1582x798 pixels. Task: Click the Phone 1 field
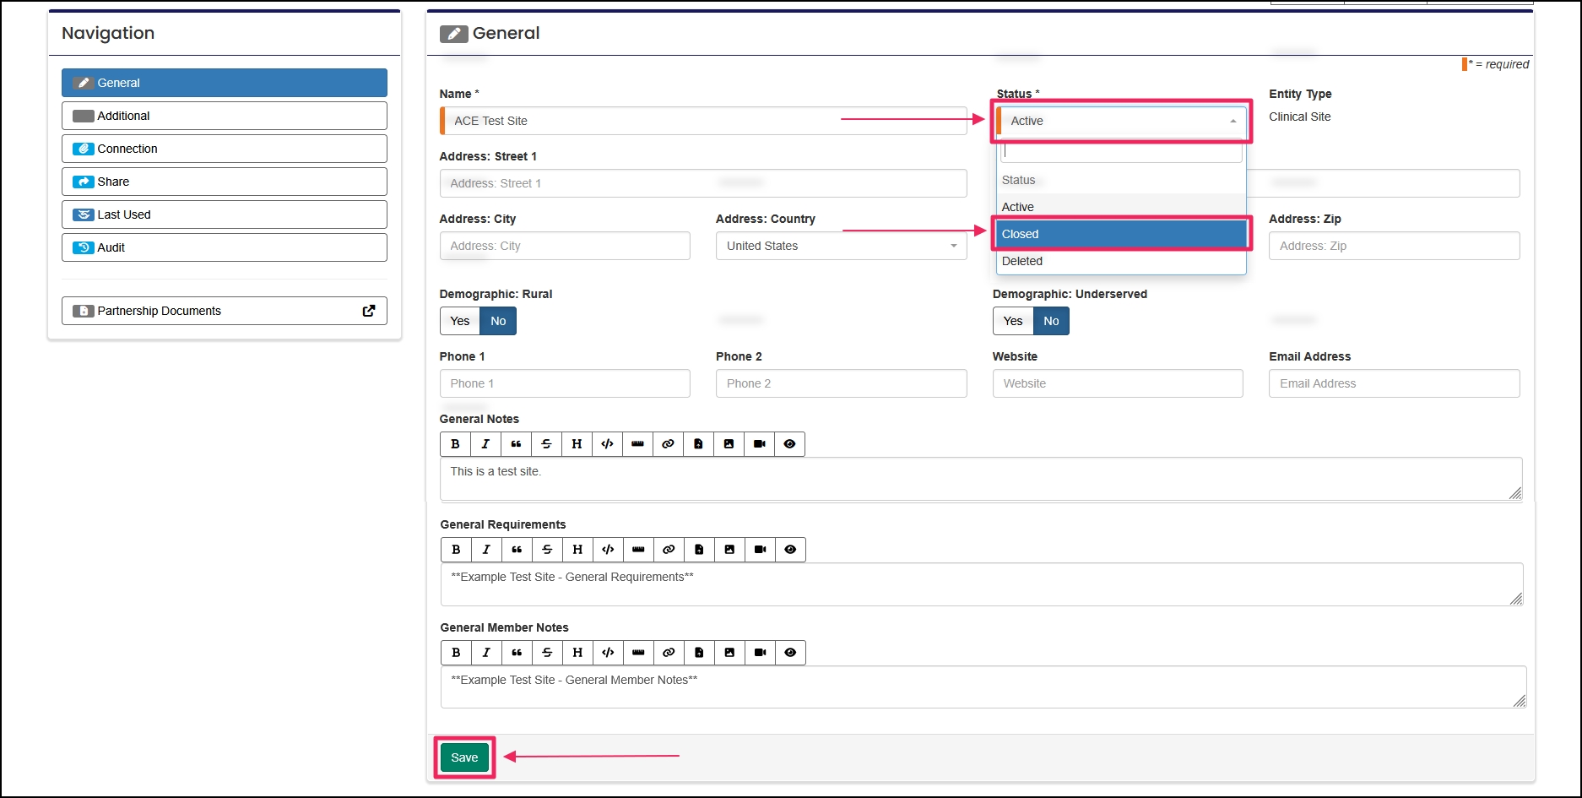point(565,383)
